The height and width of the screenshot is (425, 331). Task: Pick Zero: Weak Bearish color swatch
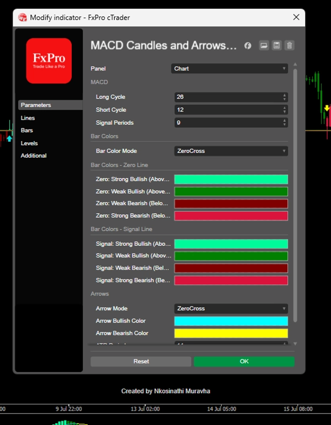231,204
